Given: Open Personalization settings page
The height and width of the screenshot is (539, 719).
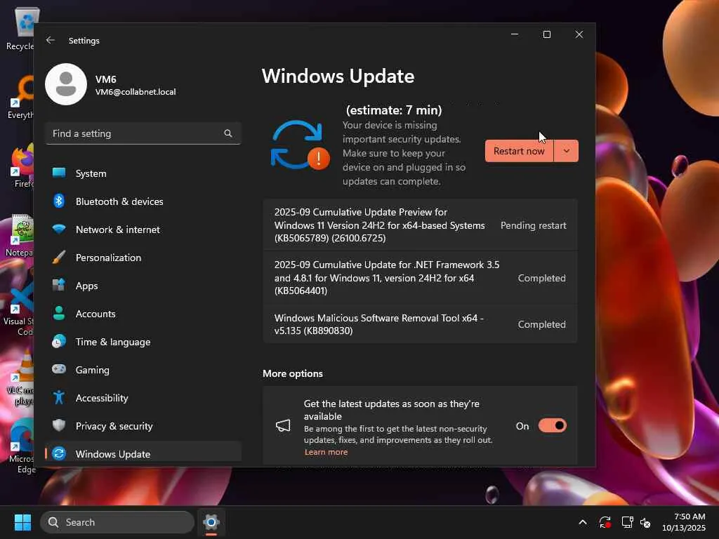Looking at the screenshot, I should click(143, 258).
